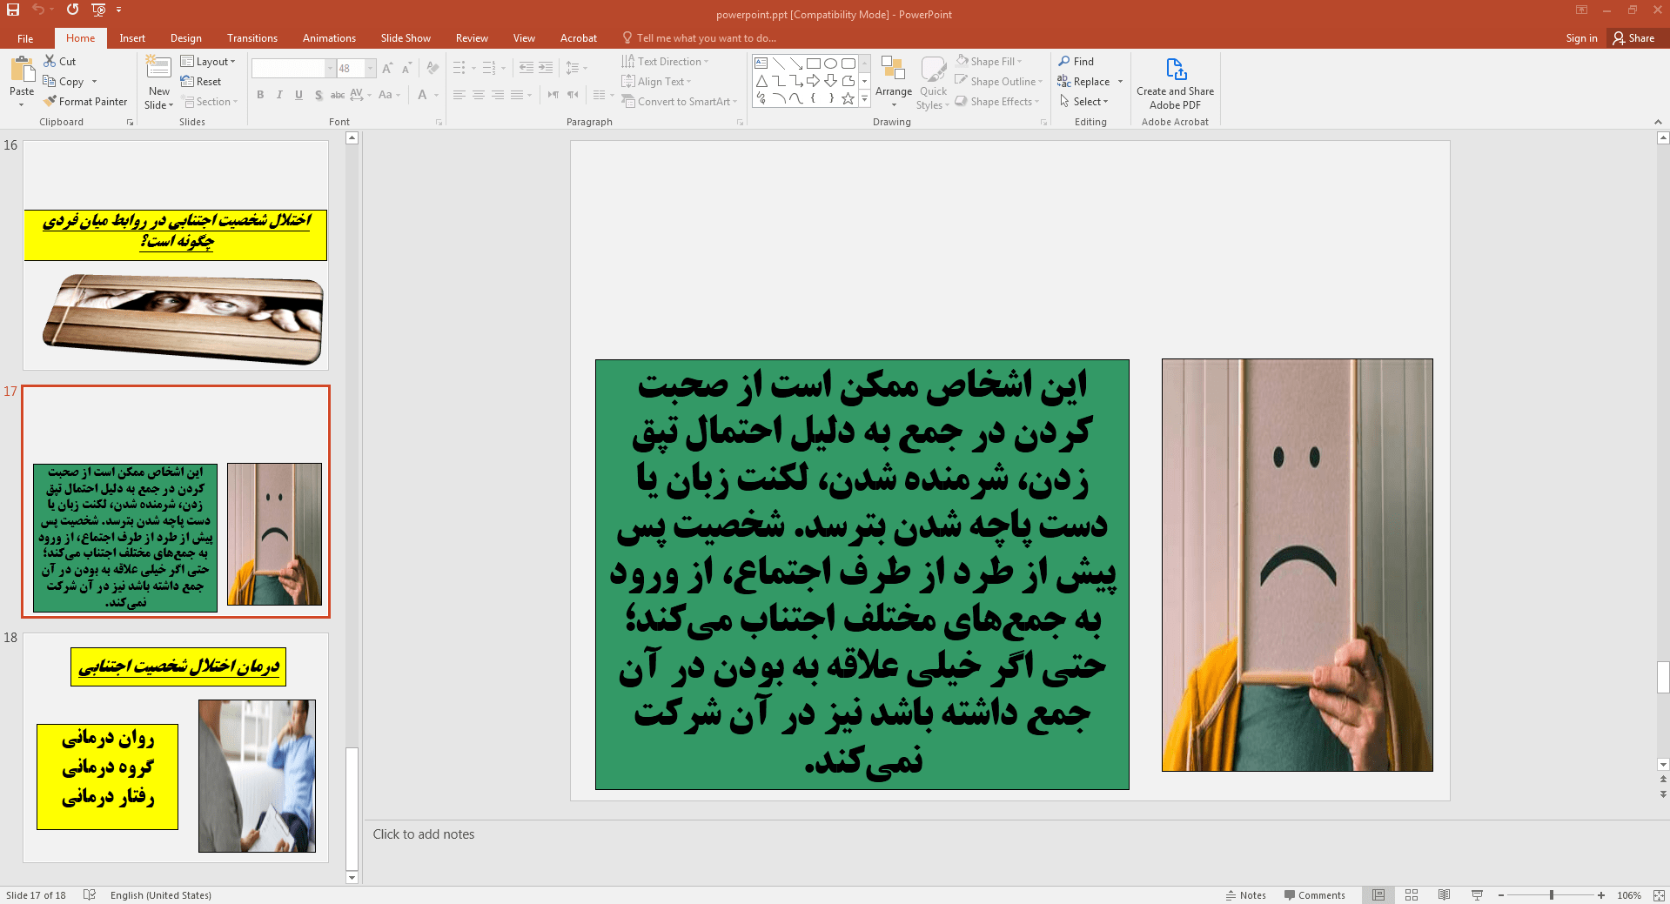Viewport: 1670px width, 904px height.
Task: Start presentation from beginning icon
Action: pyautogui.click(x=98, y=10)
